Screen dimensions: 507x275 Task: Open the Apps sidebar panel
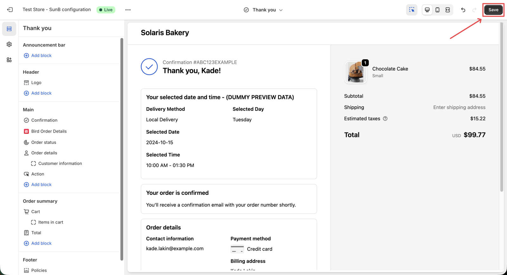[x=9, y=60]
